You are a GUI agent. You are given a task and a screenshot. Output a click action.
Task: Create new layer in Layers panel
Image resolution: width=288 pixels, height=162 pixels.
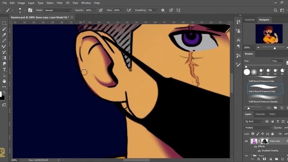pyautogui.click(x=282, y=159)
